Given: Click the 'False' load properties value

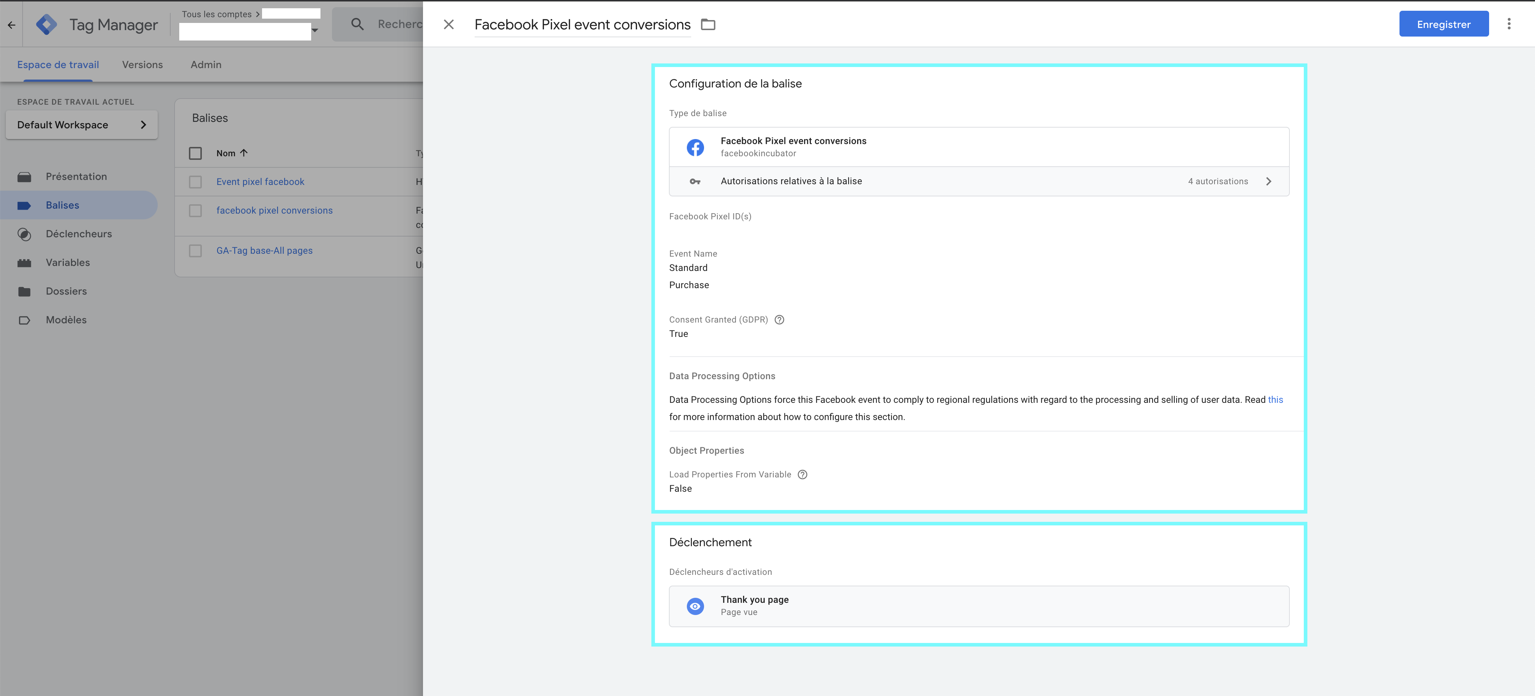Looking at the screenshot, I should coord(680,488).
